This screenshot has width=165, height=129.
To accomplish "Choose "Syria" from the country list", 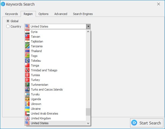I will (56, 32).
